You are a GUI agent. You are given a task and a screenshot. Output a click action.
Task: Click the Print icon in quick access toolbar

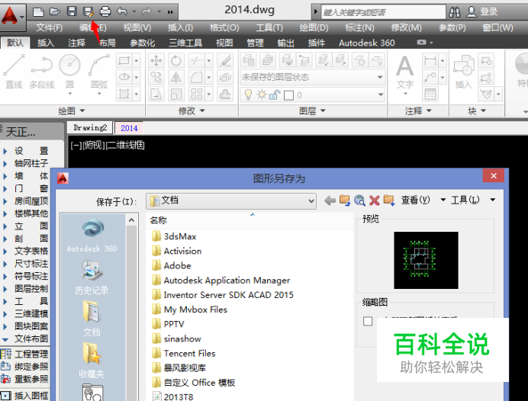[105, 12]
